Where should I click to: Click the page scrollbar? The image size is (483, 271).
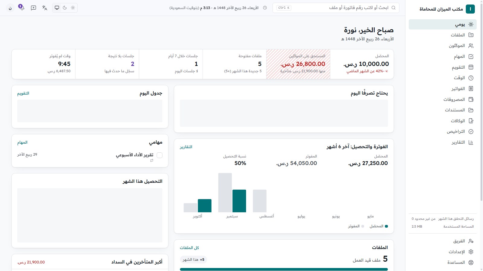coord(481,102)
